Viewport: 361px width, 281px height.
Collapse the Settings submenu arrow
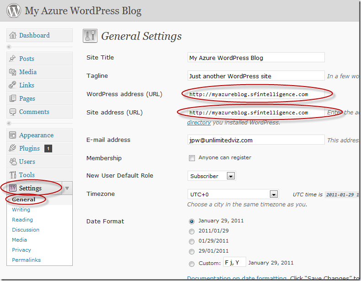tap(67, 189)
